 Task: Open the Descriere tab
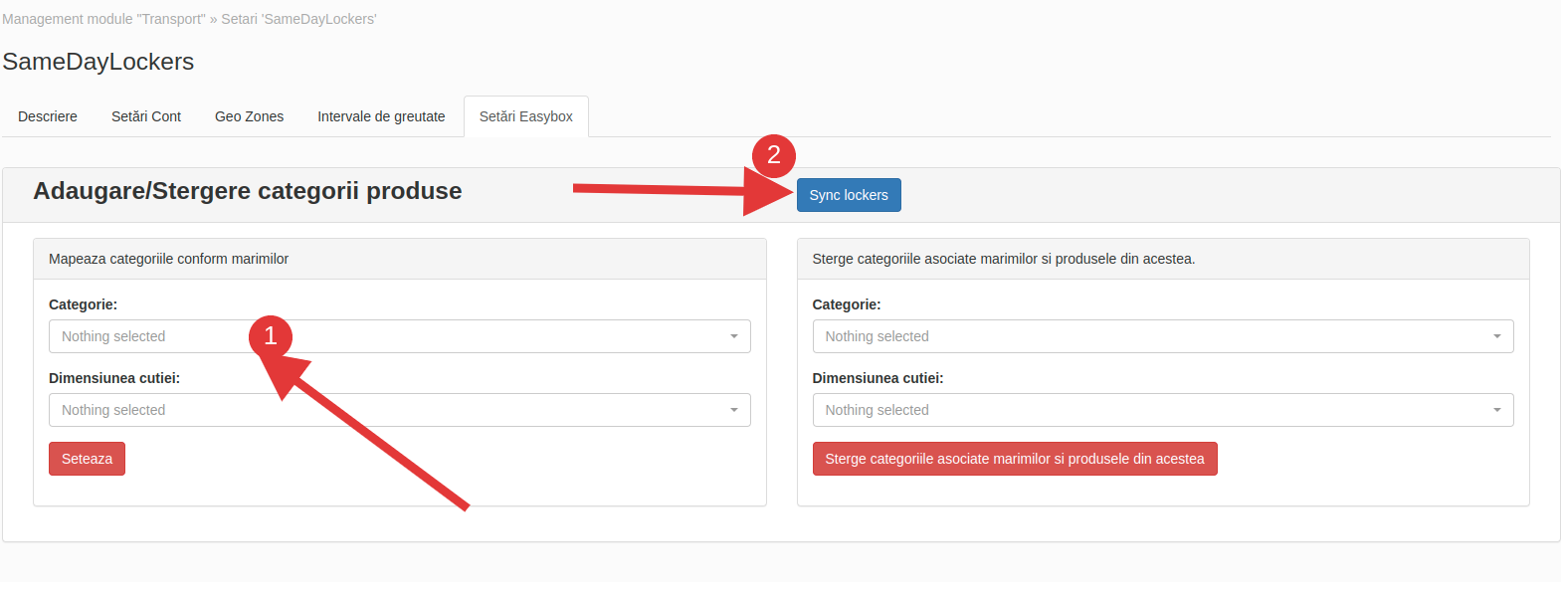tap(48, 116)
